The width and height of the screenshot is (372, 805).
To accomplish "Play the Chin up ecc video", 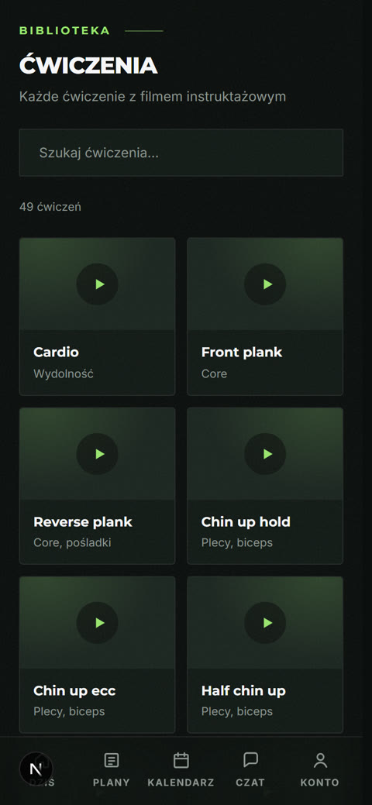I will (97, 623).
